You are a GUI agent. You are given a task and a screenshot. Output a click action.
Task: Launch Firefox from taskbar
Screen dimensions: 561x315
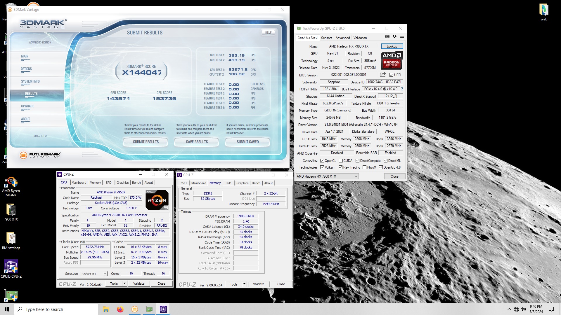(x=120, y=309)
